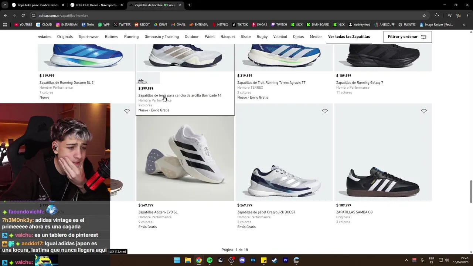The width and height of the screenshot is (473, 266).
Task: Click the Crazyquick BOOST product image
Action: [x=284, y=152]
